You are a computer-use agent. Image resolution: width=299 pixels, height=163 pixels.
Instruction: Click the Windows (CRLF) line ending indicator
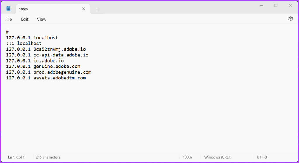(x=218, y=157)
